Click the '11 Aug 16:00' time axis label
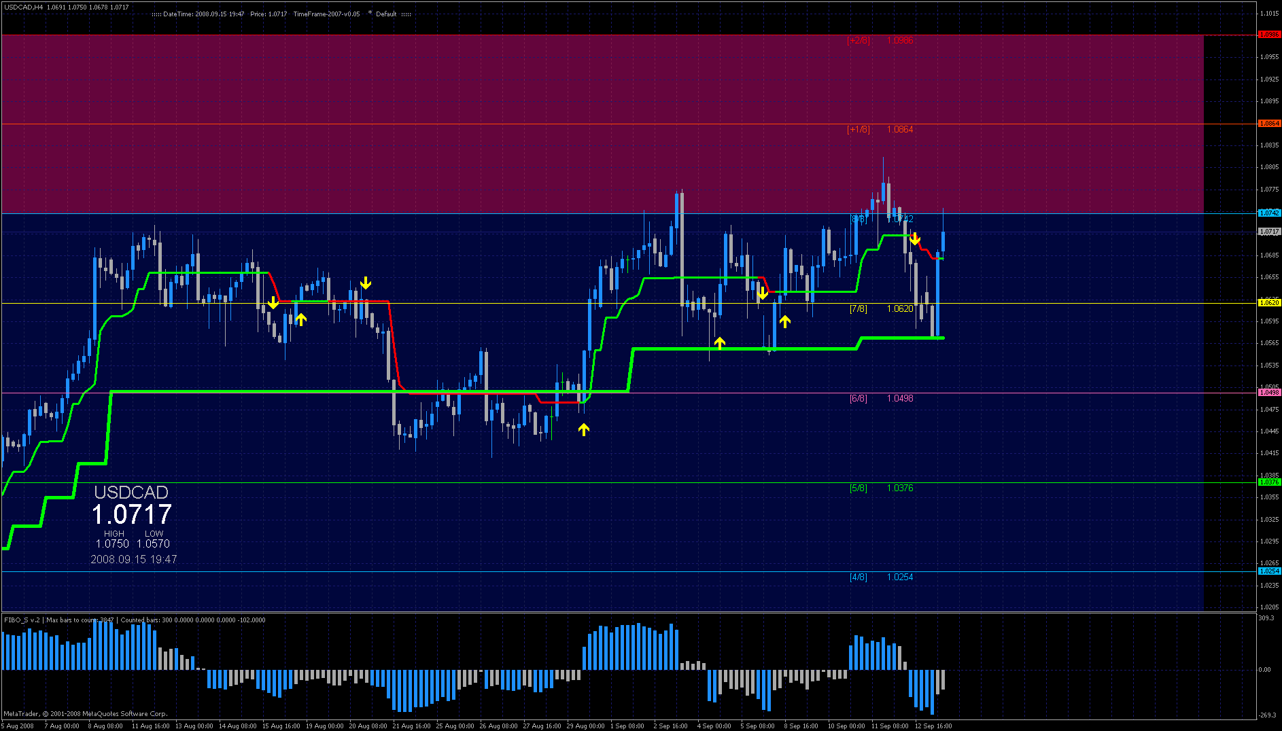Viewport: 1282px width, 731px height. [150, 726]
